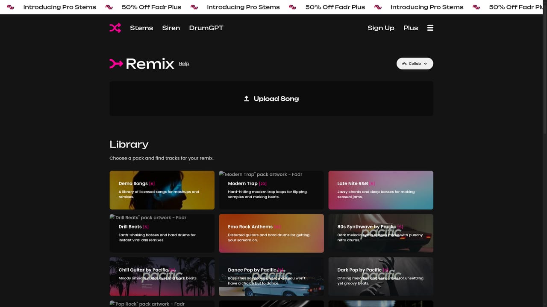The width and height of the screenshot is (547, 307).
Task: Open the Help link beside Remix
Action: point(184,64)
